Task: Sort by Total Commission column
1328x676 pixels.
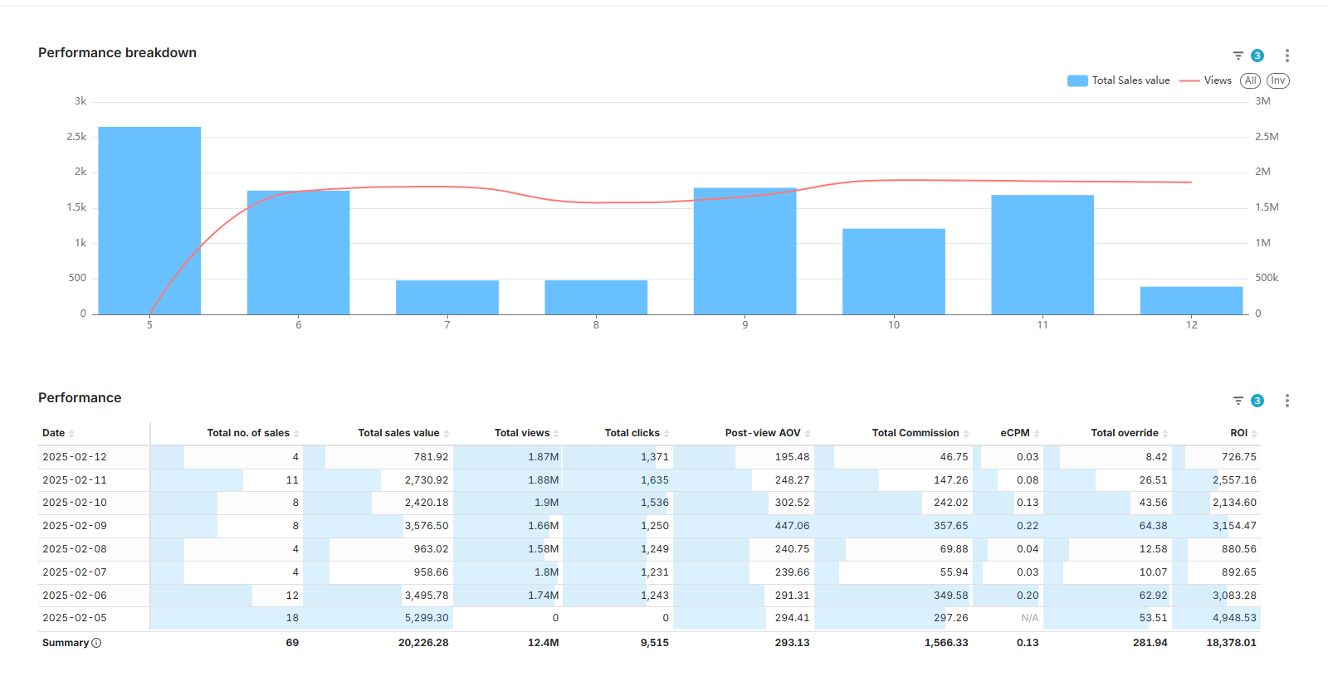Action: pyautogui.click(x=966, y=434)
